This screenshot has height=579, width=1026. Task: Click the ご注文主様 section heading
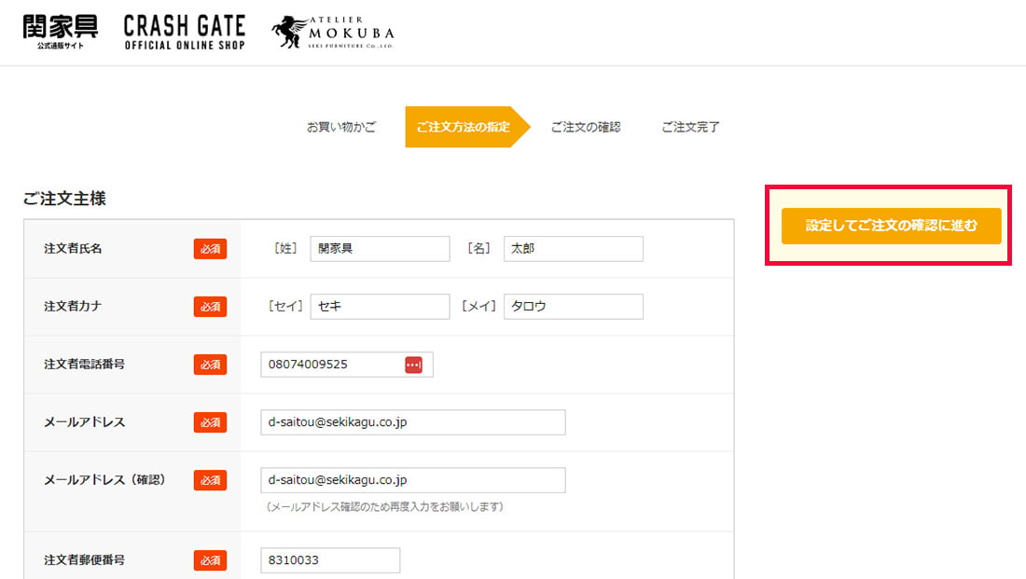tap(64, 199)
